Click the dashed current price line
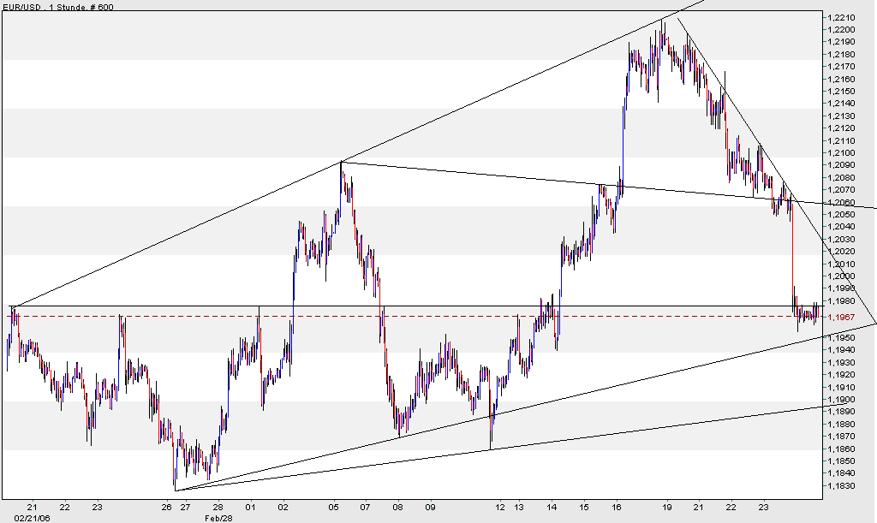Image resolution: width=877 pixels, height=523 pixels. coord(428,315)
